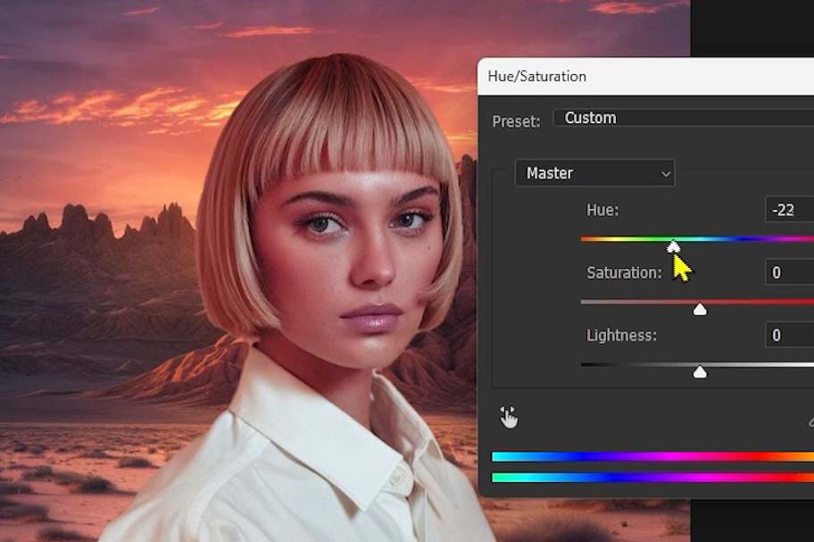Click the Saturation value input field

pos(789,272)
